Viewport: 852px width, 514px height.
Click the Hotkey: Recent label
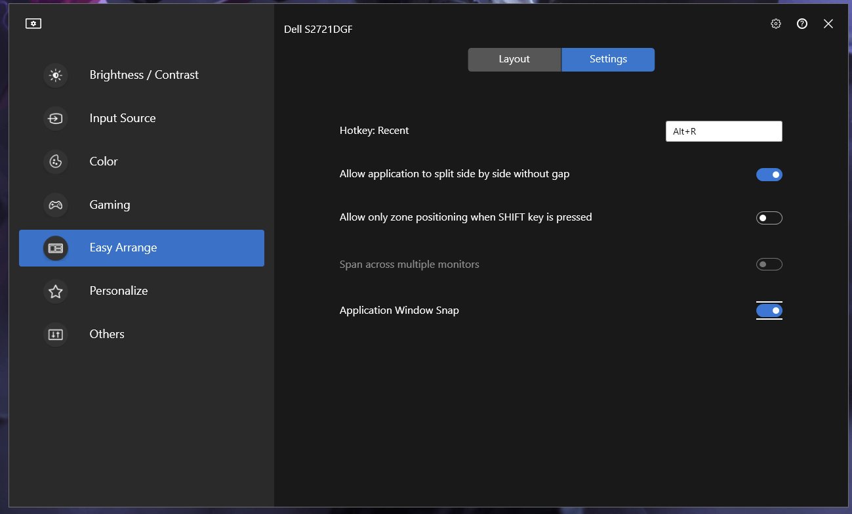(x=374, y=131)
